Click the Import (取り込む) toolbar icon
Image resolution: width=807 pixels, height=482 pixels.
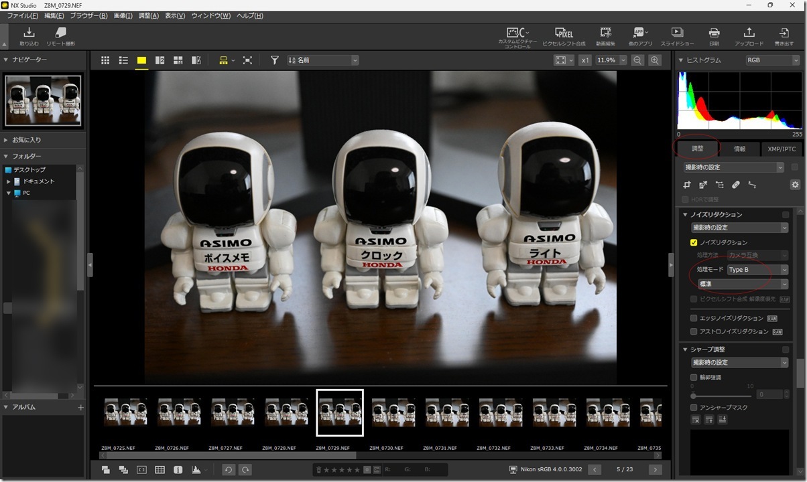click(29, 35)
